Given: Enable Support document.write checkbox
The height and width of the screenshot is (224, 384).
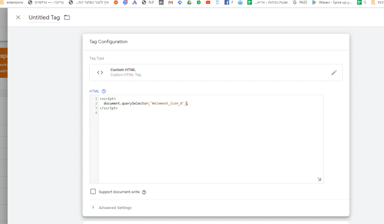Looking at the screenshot, I should coord(93,192).
